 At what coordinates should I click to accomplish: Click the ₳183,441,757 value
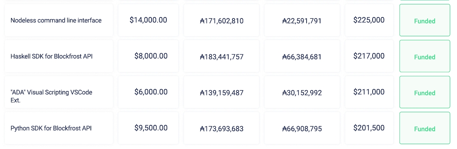(x=222, y=57)
